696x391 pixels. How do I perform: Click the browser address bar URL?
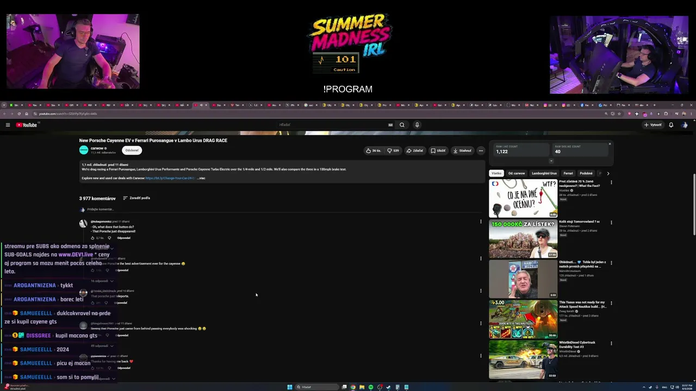pyautogui.click(x=68, y=113)
